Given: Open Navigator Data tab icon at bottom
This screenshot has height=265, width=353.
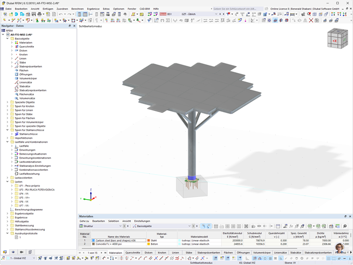Looking at the screenshot, I should point(5,252).
